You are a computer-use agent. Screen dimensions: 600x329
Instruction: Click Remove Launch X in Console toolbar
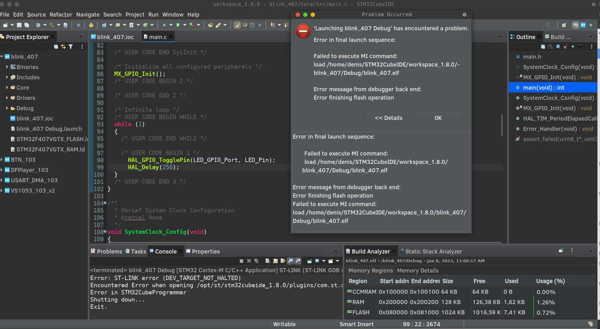[x=249, y=261]
